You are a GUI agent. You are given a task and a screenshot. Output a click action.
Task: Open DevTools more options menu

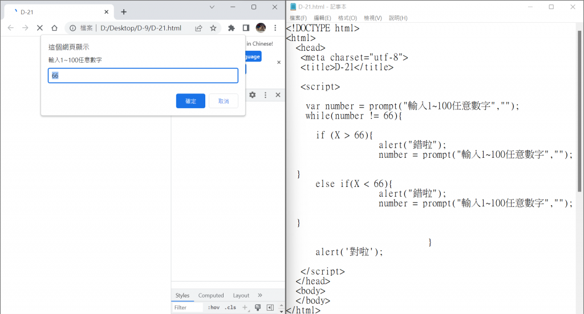click(x=266, y=95)
